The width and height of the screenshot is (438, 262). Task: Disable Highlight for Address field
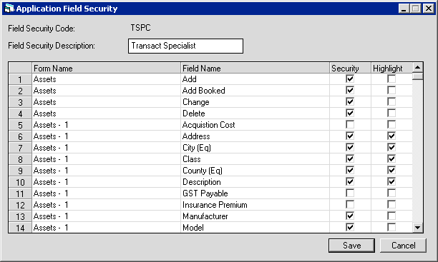[x=391, y=136]
